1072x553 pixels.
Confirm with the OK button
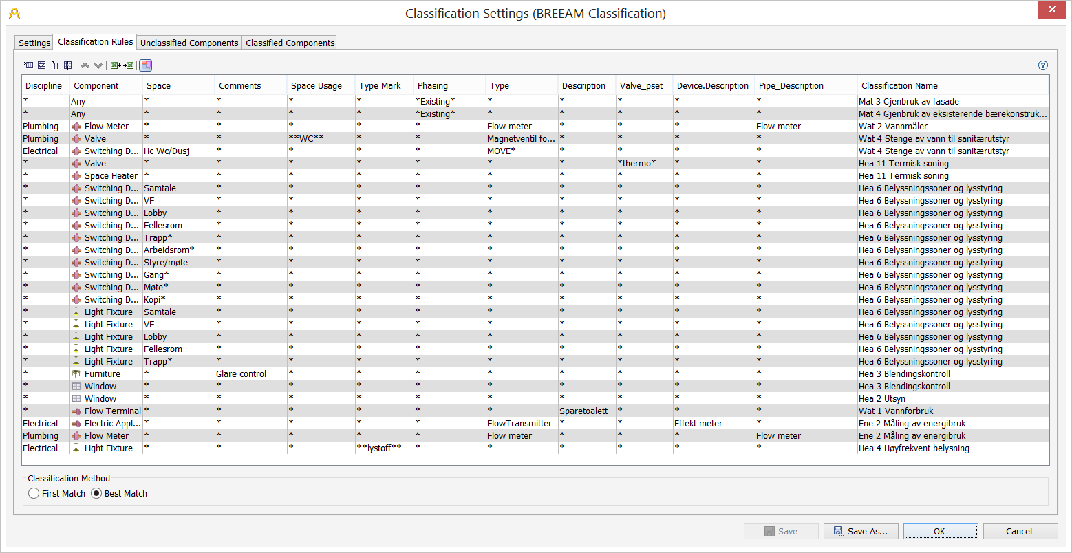point(940,531)
